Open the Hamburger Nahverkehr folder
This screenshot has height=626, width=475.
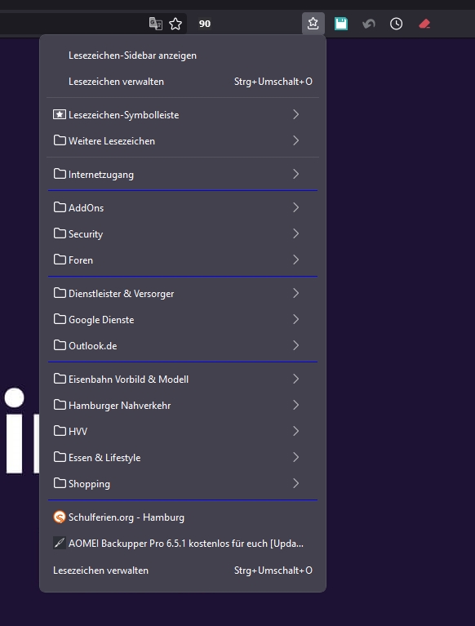[183, 405]
